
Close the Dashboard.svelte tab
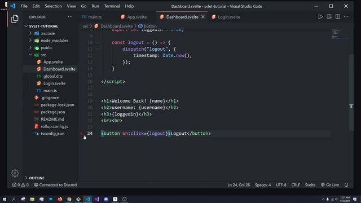coord(203,17)
